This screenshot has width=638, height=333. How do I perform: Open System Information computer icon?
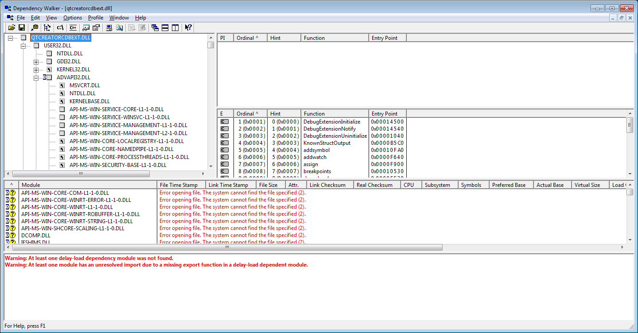point(109,27)
